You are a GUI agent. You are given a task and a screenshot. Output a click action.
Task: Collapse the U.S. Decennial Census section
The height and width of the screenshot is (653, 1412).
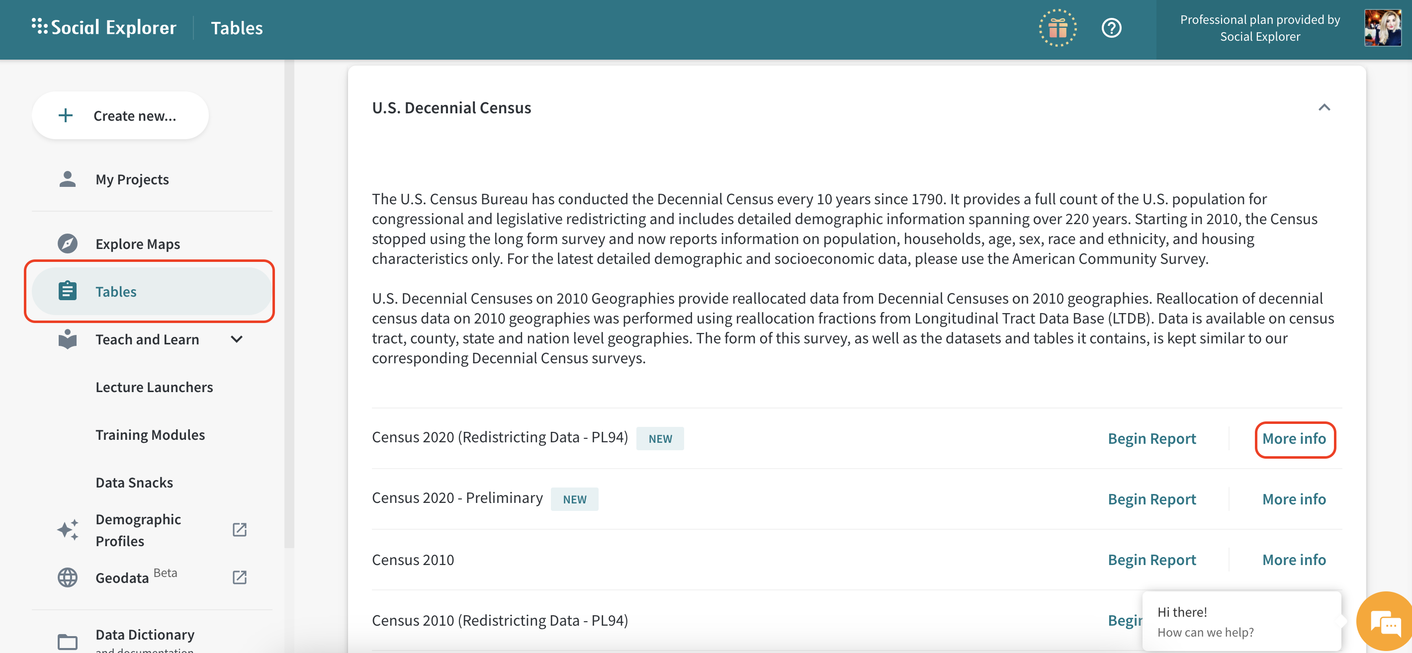[x=1324, y=107]
